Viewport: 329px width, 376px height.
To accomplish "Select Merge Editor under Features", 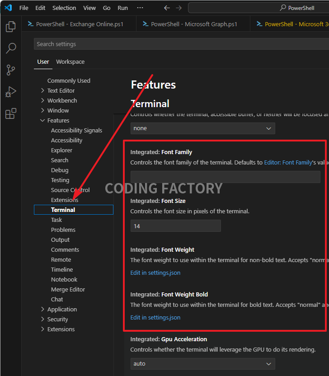I will click(68, 289).
